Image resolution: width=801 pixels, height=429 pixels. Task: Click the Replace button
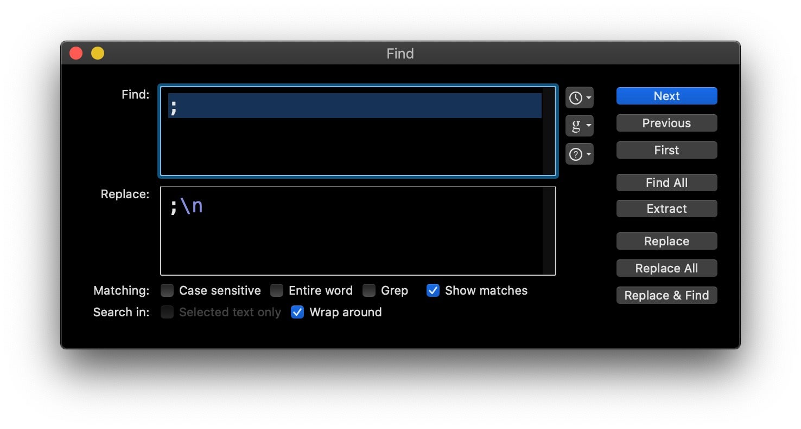666,241
